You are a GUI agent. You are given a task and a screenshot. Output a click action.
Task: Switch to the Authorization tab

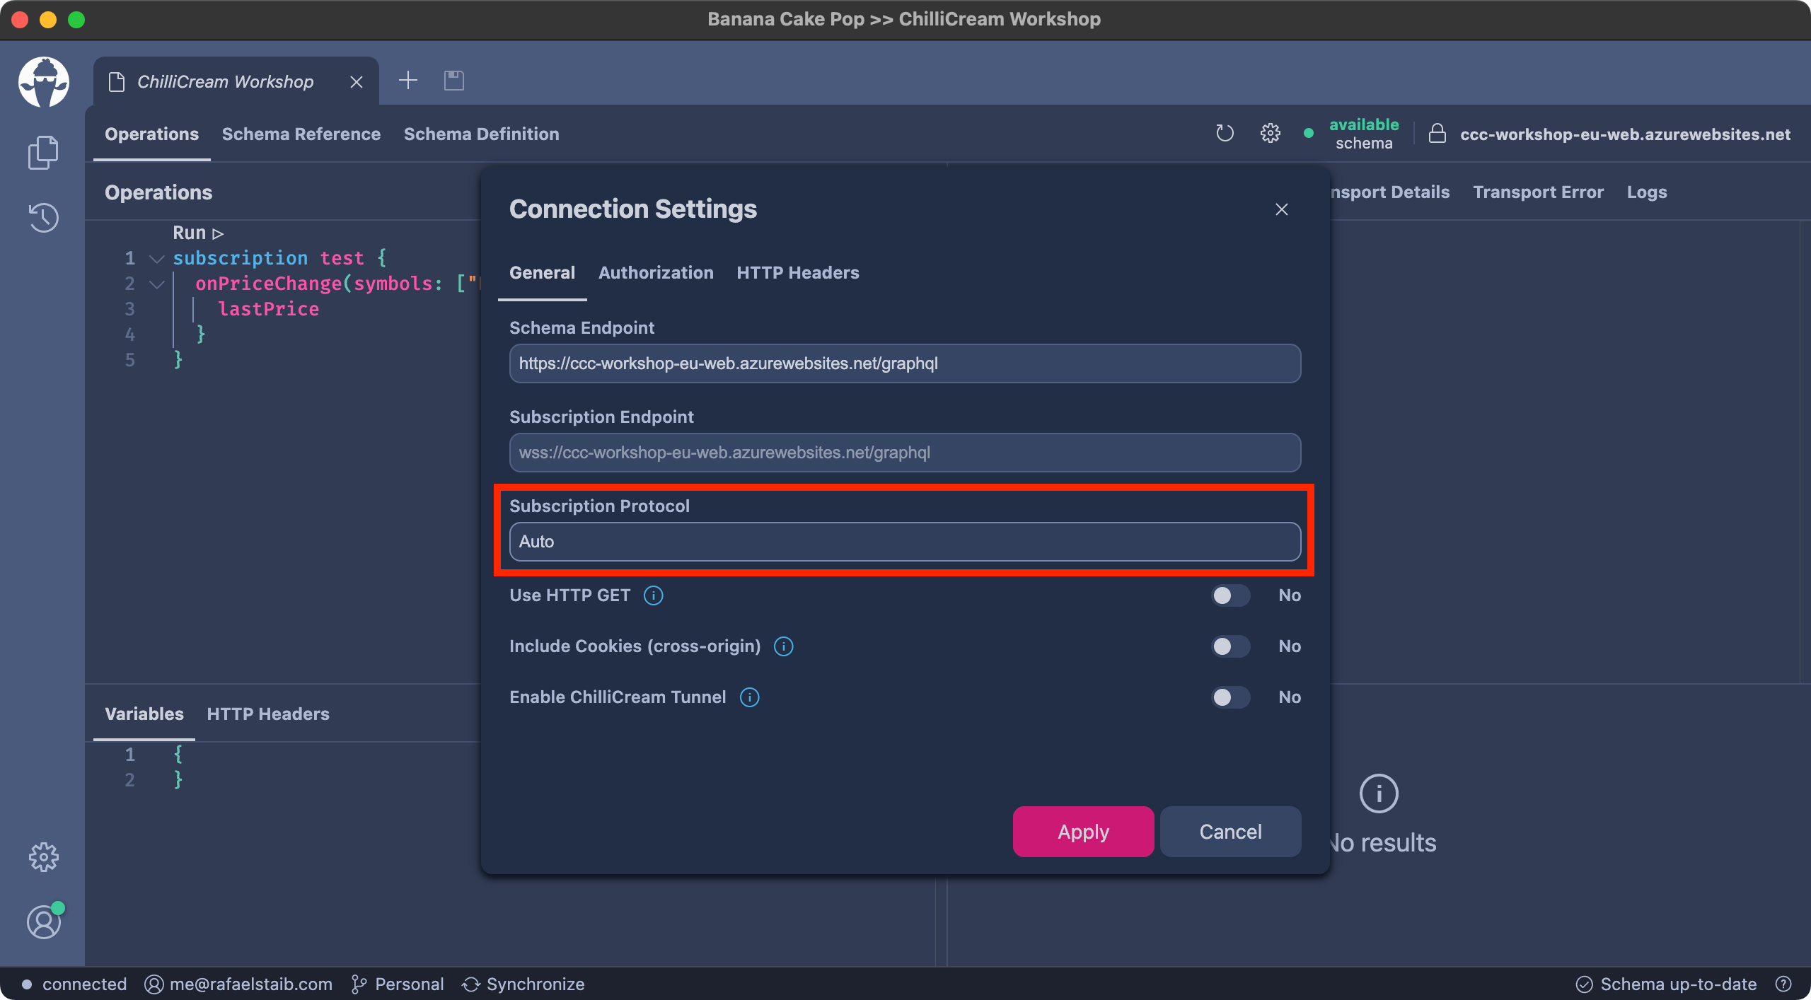tap(656, 273)
